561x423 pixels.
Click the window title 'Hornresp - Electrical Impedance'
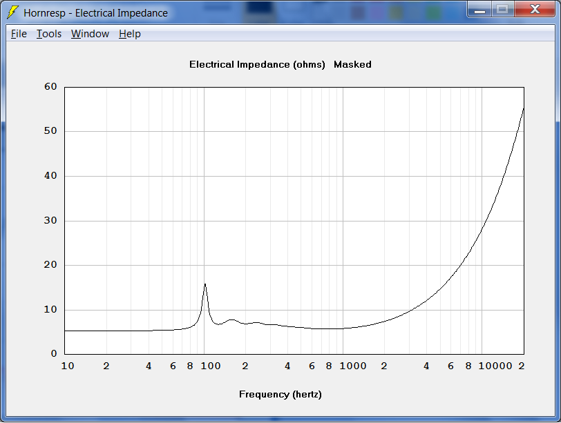pos(95,13)
